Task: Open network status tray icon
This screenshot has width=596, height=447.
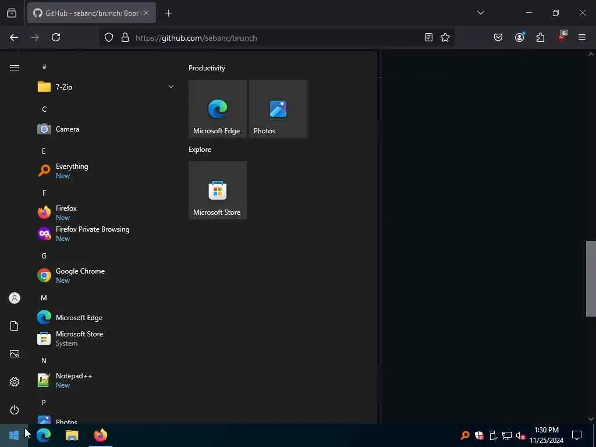Action: [x=507, y=435]
